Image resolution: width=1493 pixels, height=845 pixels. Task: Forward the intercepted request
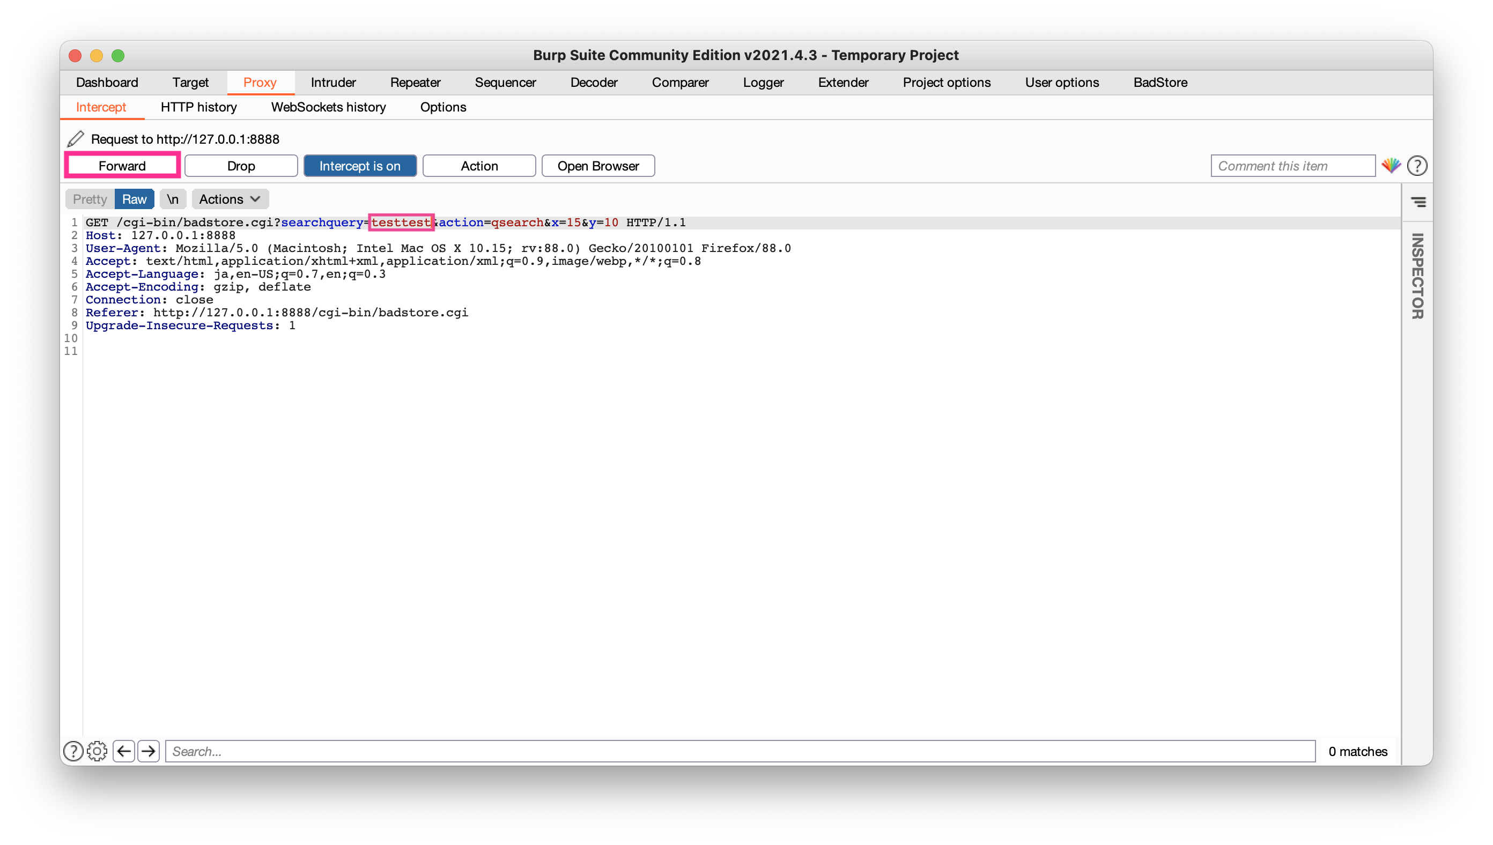(x=122, y=166)
